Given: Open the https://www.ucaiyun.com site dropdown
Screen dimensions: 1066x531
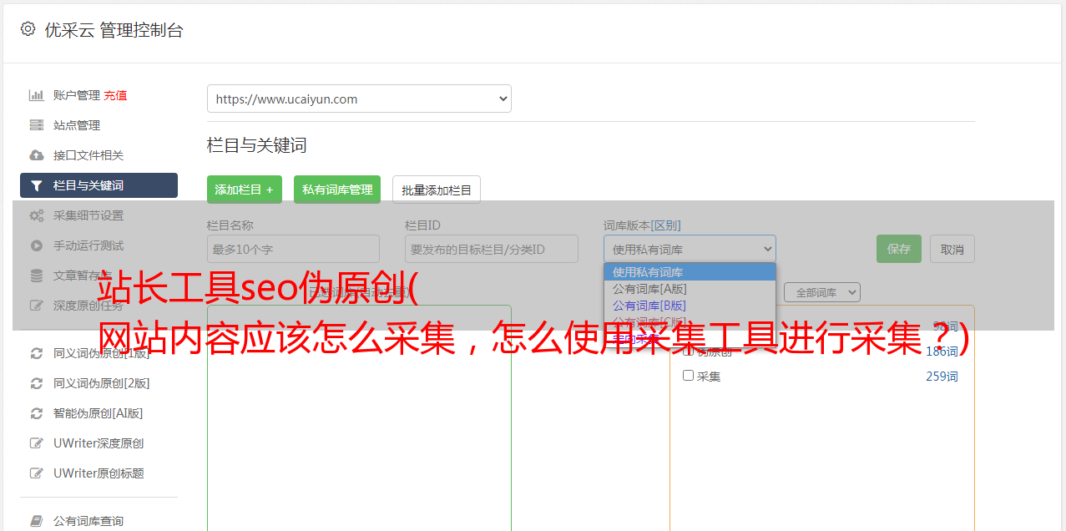Looking at the screenshot, I should coord(359,99).
